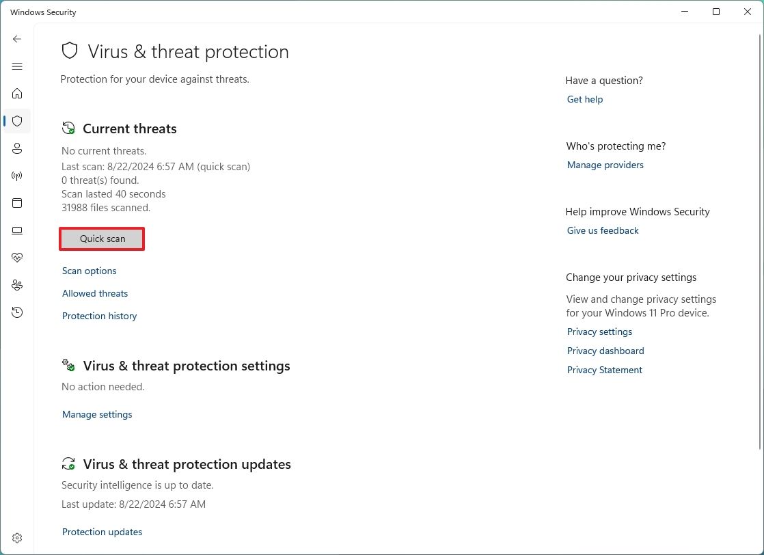Viewport: 764px width, 555px height.
Task: Open Device performance & health icon
Action: pos(17,258)
